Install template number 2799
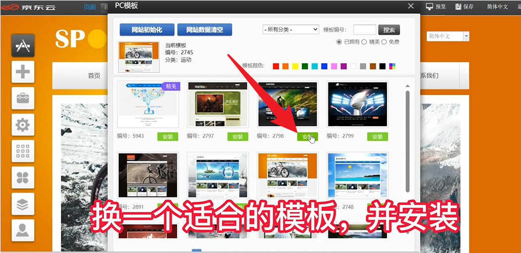Image resolution: width=521 pixels, height=253 pixels. pos(378,137)
